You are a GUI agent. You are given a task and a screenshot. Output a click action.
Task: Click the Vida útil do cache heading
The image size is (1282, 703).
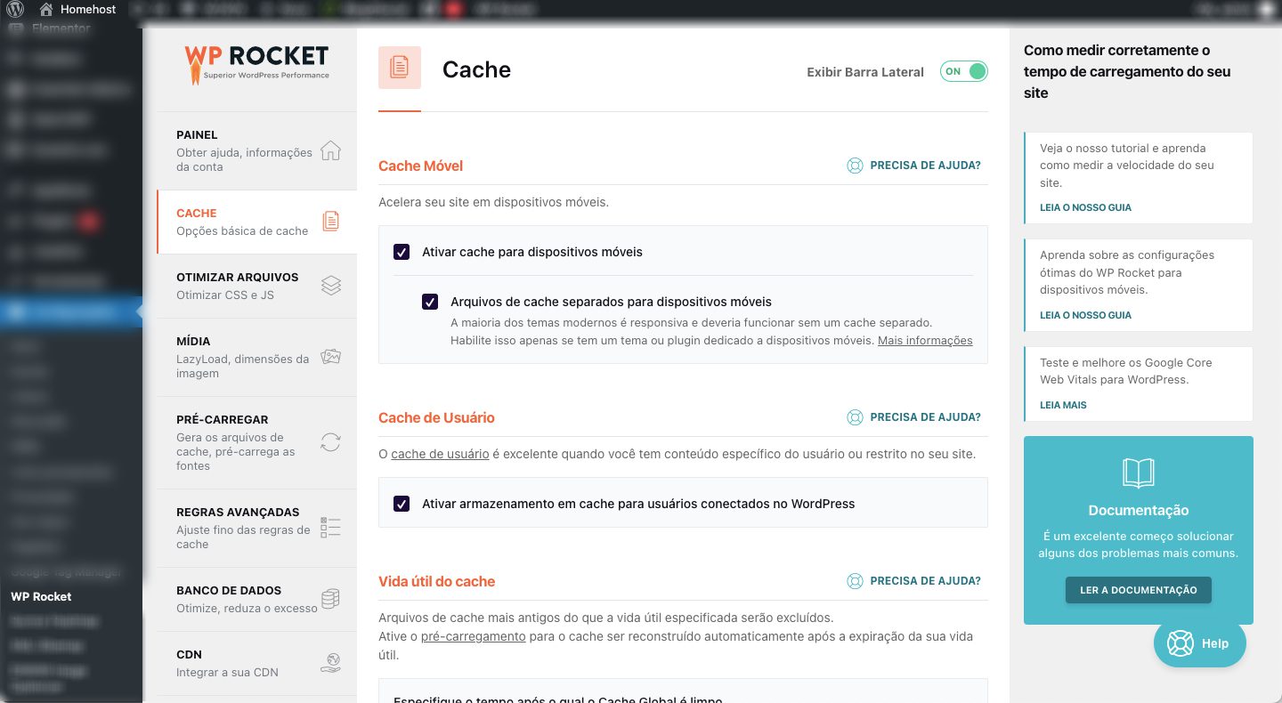[436, 581]
